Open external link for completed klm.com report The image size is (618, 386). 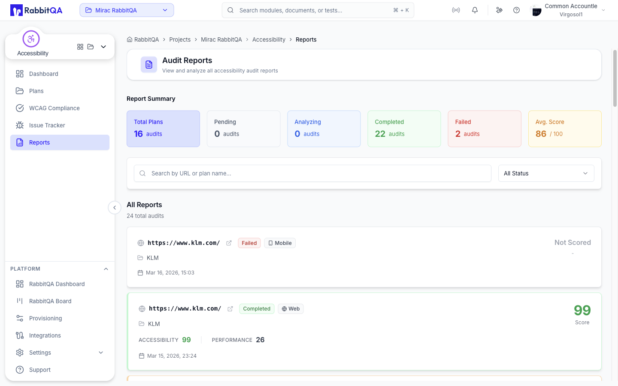click(x=230, y=309)
